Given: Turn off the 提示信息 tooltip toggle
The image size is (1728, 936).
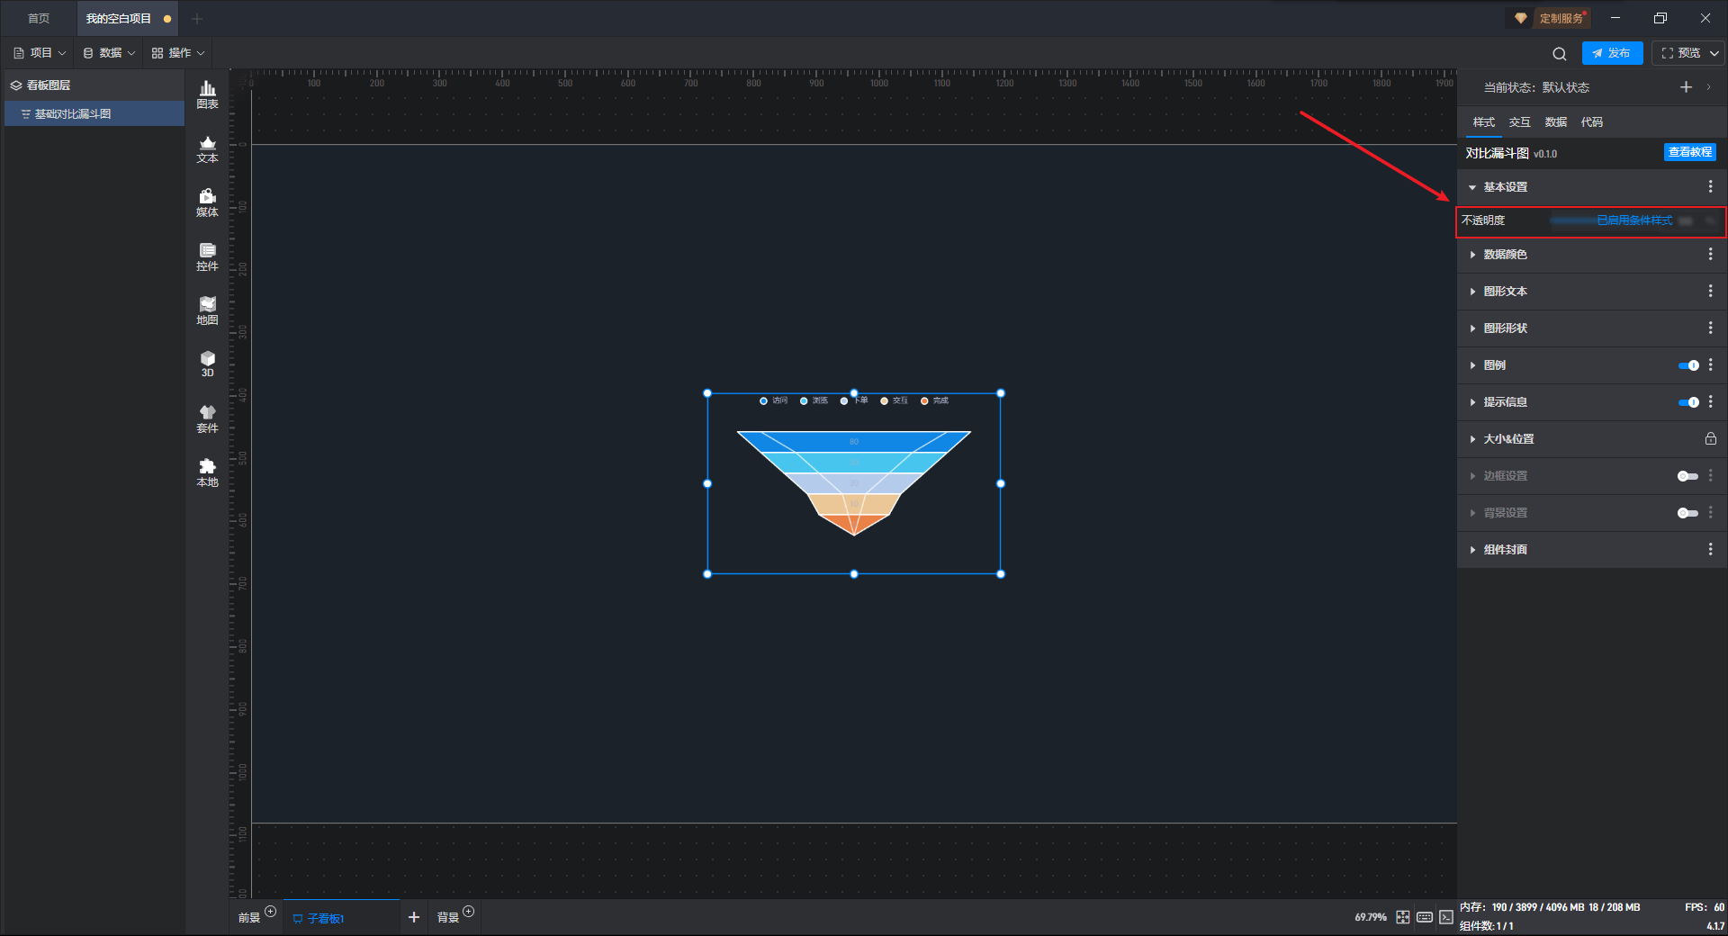Looking at the screenshot, I should tap(1687, 402).
